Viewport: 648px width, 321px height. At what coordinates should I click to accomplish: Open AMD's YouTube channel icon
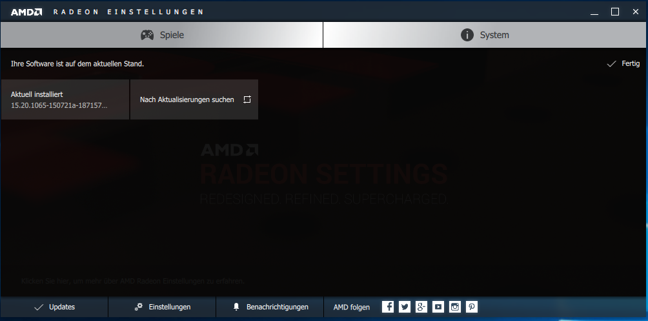[x=438, y=307]
